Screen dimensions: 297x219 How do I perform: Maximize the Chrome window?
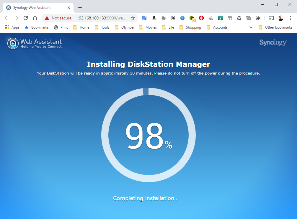tap(276, 4)
